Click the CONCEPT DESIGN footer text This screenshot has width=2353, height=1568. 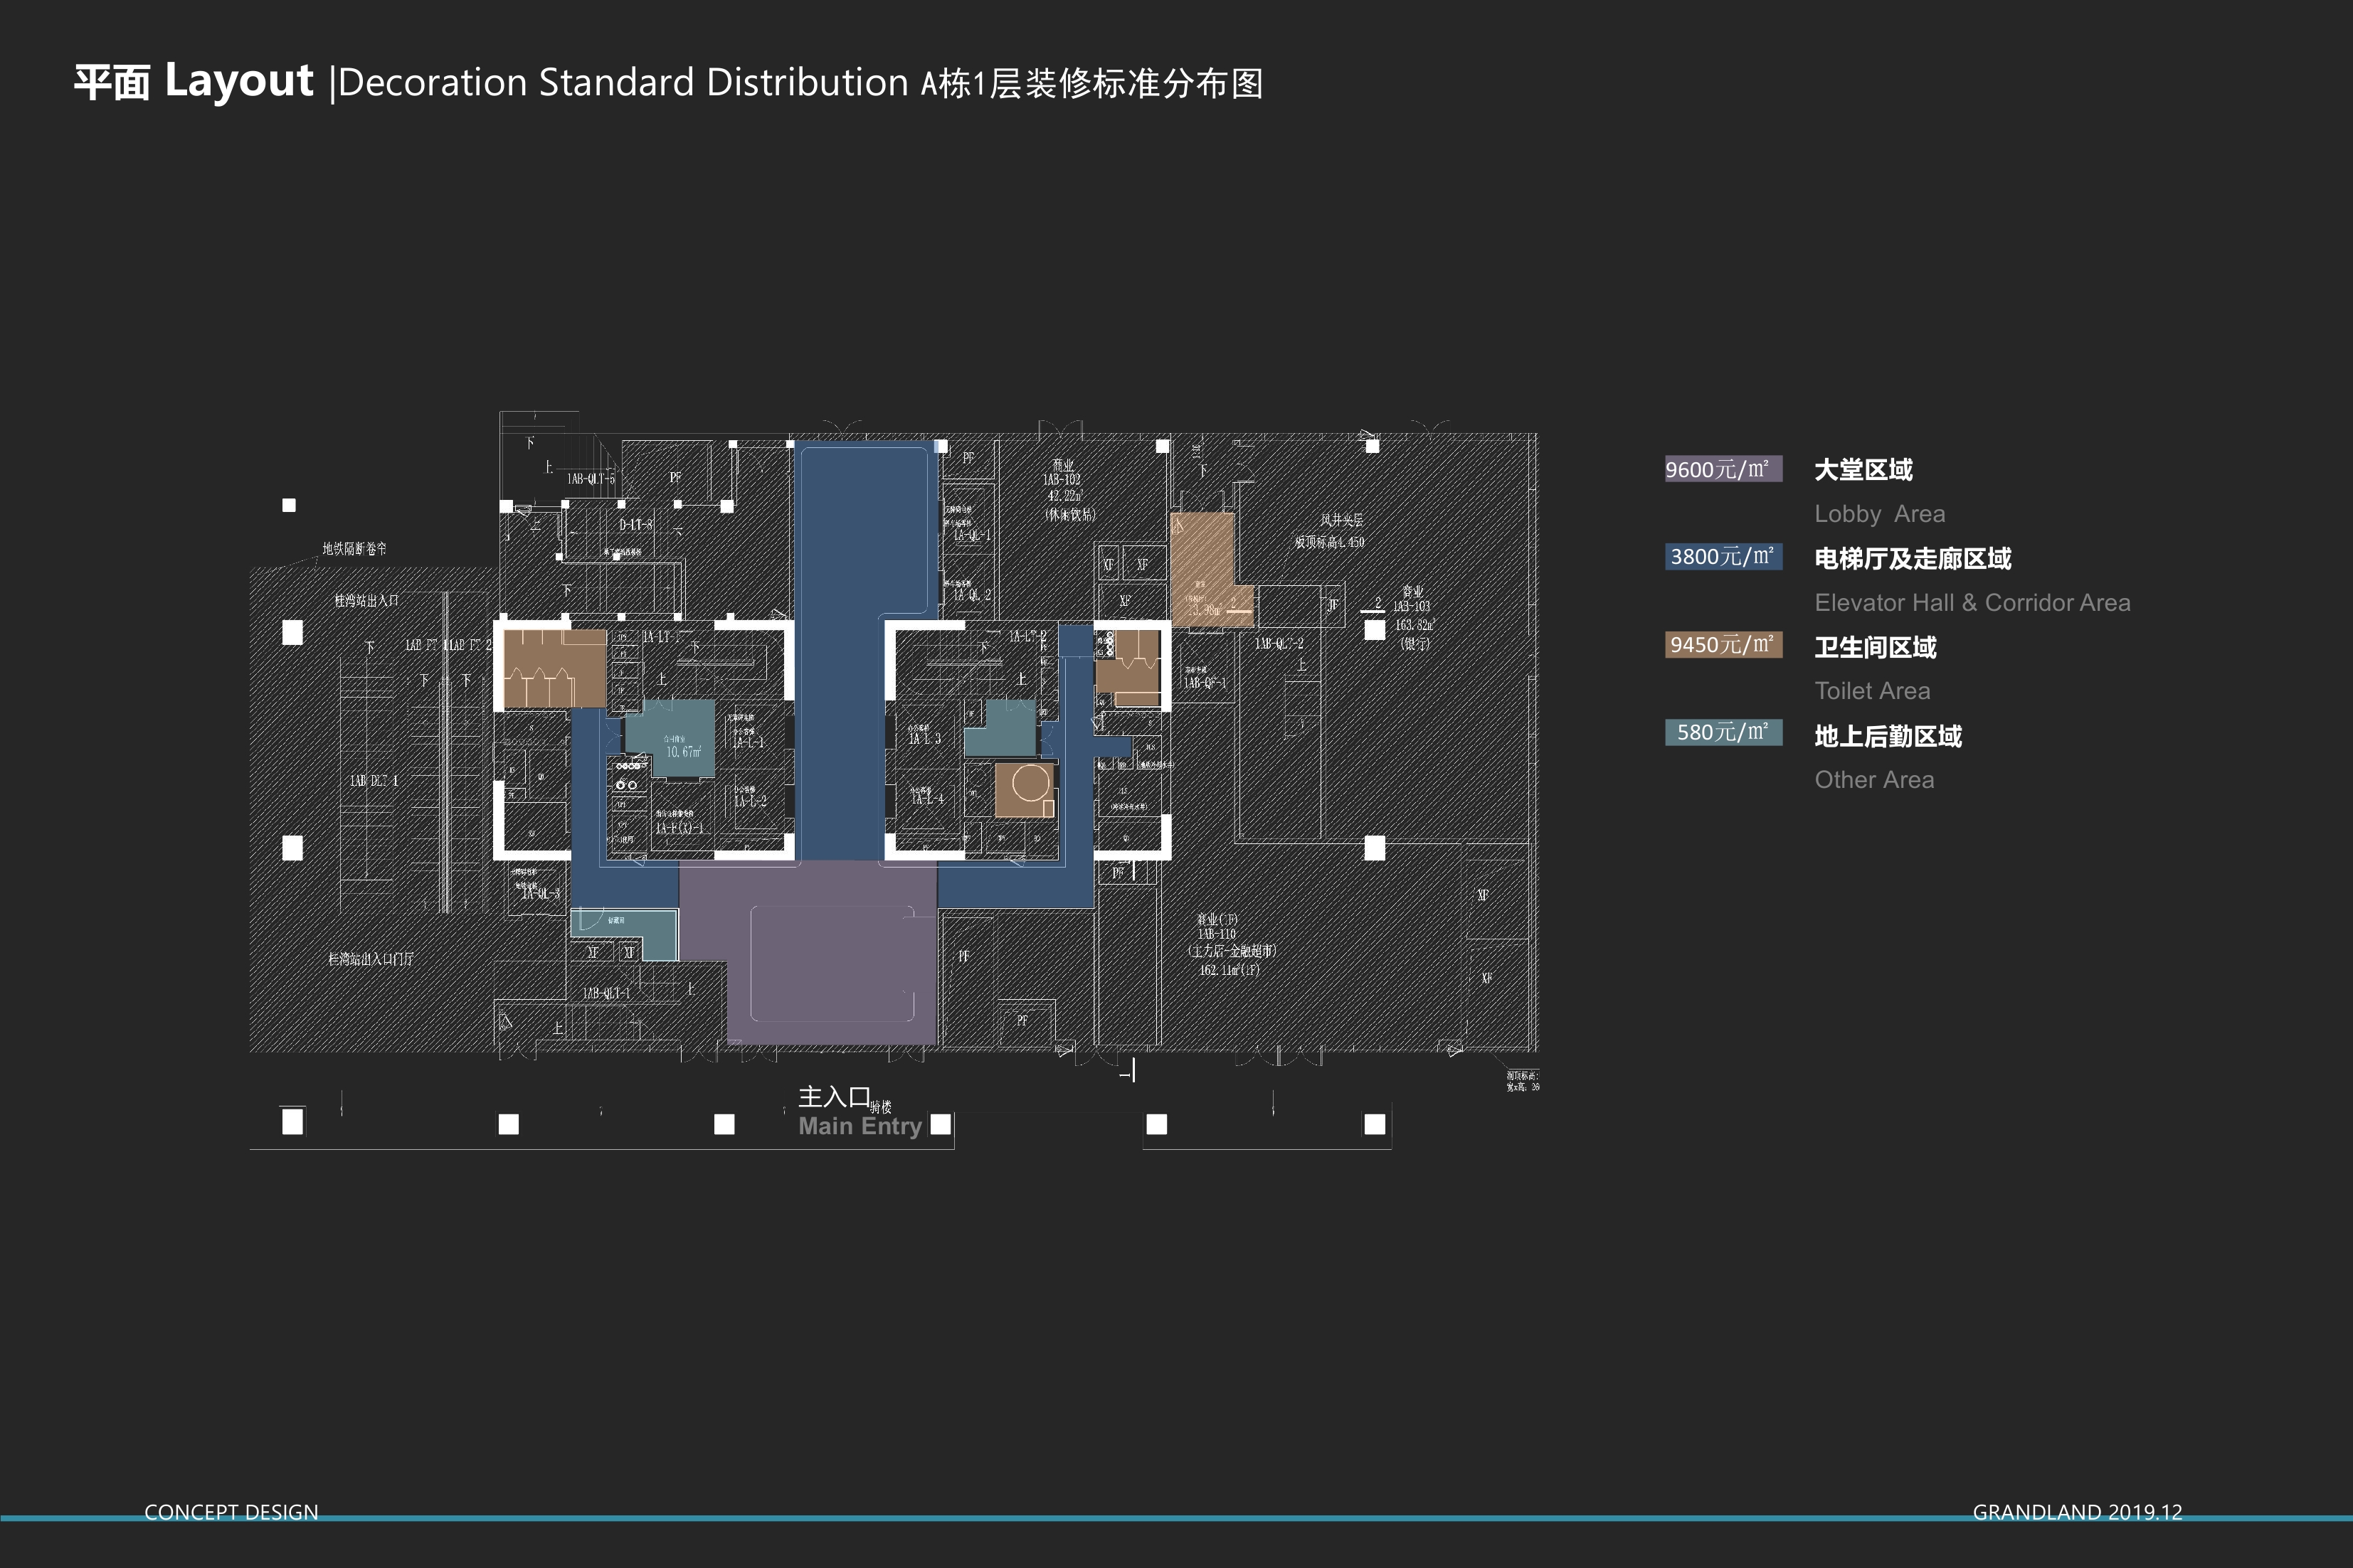231,1512
